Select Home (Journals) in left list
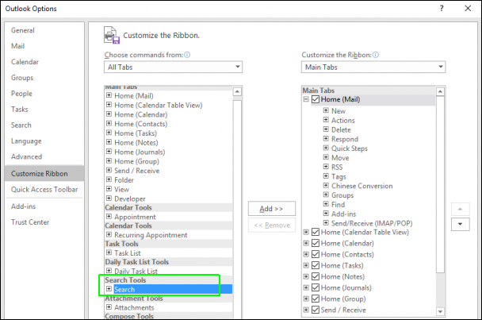 [x=140, y=152]
